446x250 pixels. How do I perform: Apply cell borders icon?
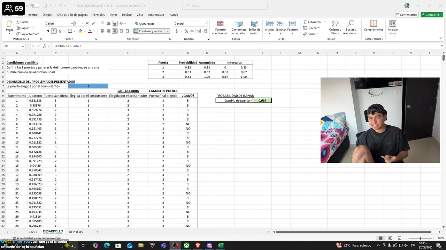[70, 31]
